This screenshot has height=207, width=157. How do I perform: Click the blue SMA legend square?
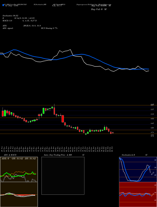(x=3, y=5)
